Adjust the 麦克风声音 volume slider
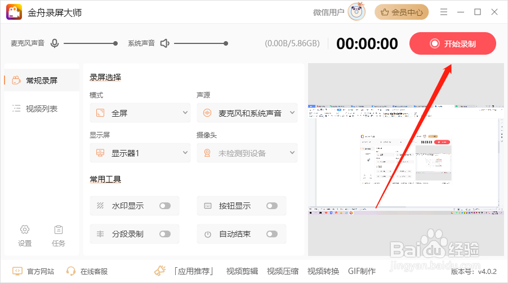The image size is (508, 283). point(90,43)
